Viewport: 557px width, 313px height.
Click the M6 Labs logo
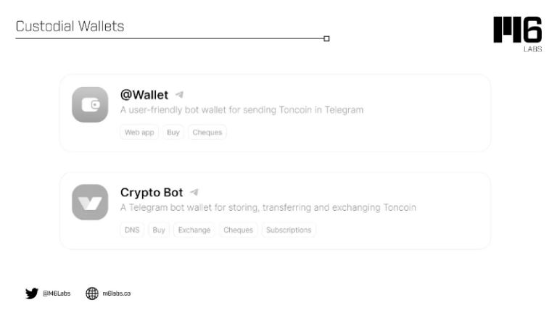[x=517, y=33]
